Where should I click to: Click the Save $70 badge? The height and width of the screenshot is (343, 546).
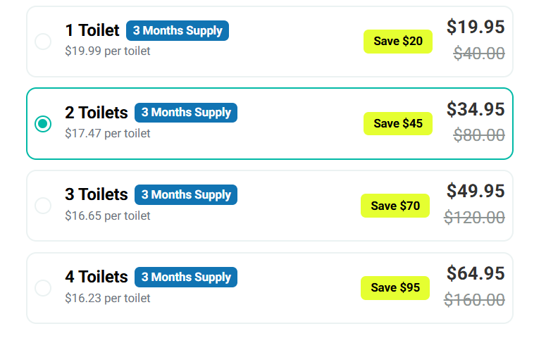pos(395,206)
